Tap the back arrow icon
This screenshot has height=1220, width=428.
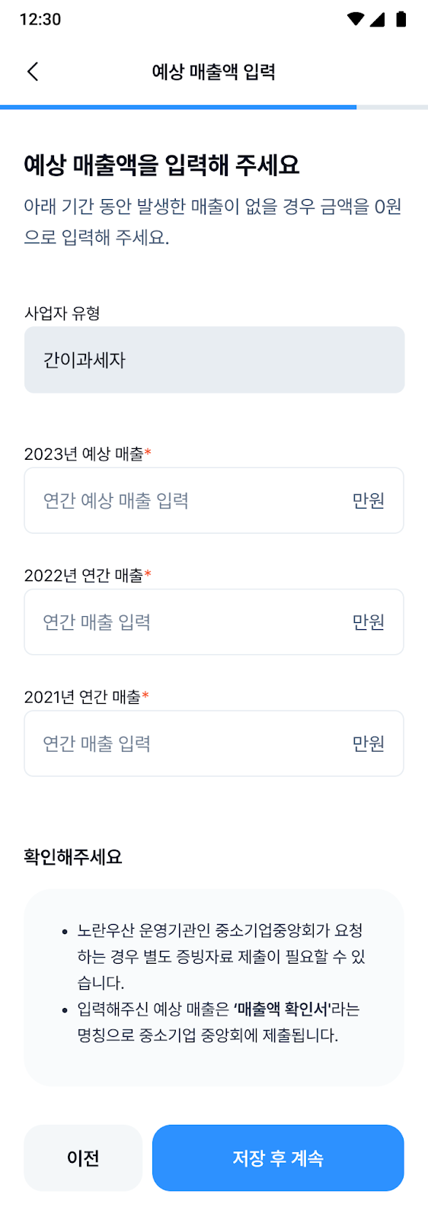pos(33,72)
